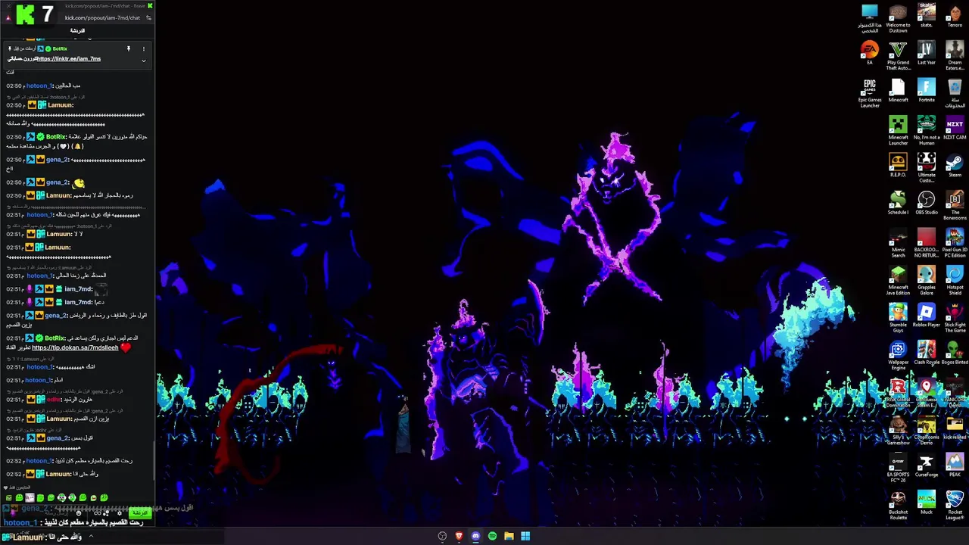This screenshot has width=969, height=545.
Task: Open No, I'm not a Human shortcut
Action: [927, 130]
